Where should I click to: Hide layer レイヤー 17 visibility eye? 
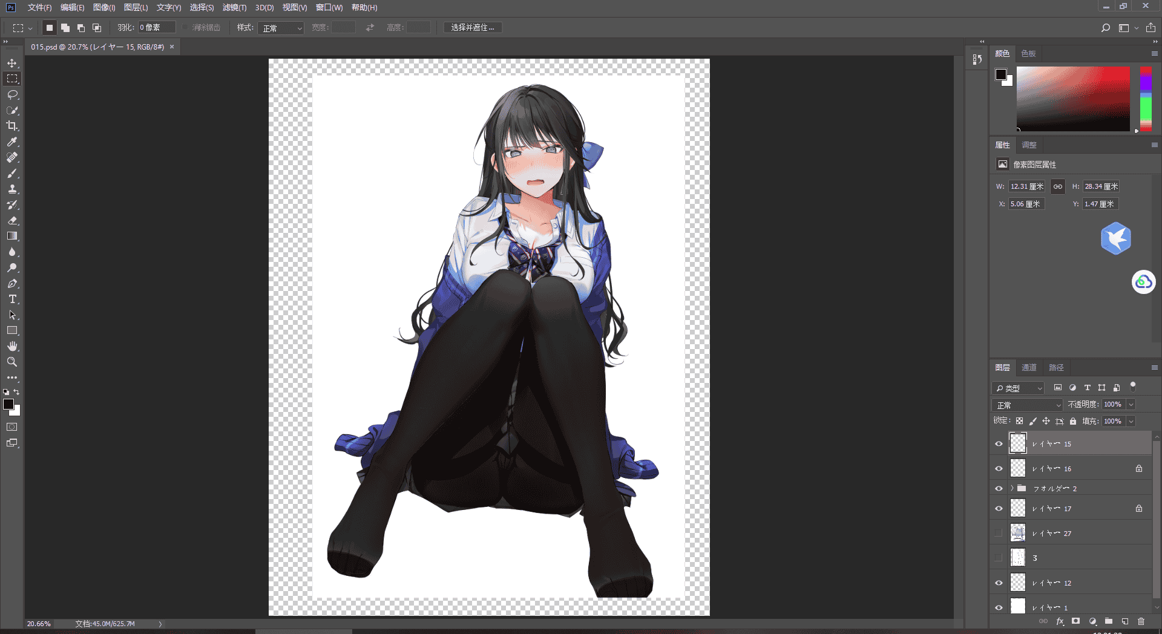(x=999, y=508)
